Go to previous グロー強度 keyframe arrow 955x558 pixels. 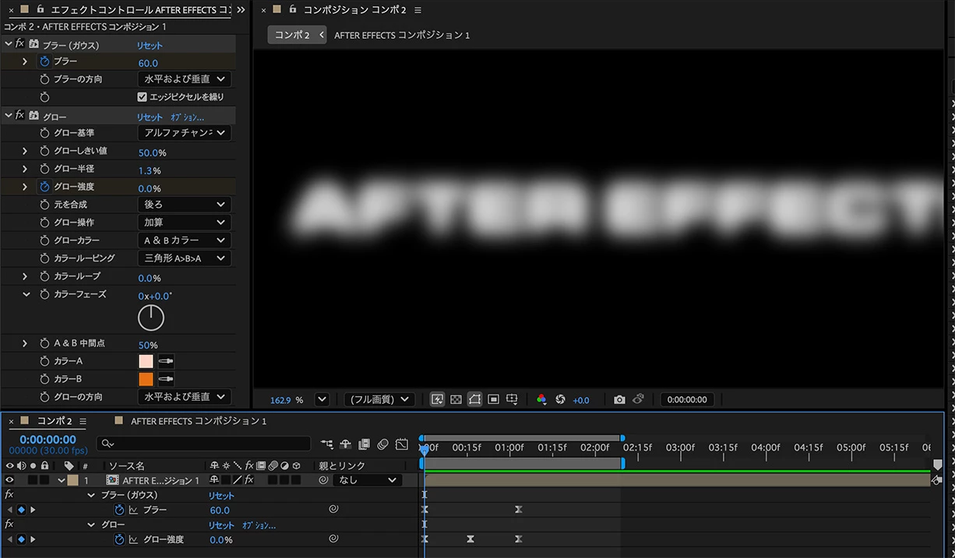click(9, 539)
